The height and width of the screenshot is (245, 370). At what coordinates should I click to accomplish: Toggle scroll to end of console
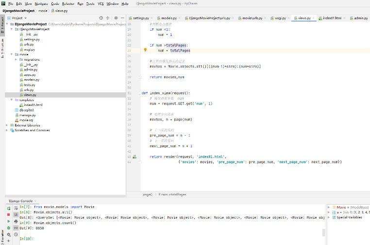click(x=16, y=214)
